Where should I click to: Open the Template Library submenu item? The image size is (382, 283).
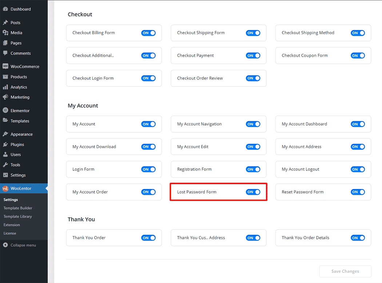[x=18, y=217]
